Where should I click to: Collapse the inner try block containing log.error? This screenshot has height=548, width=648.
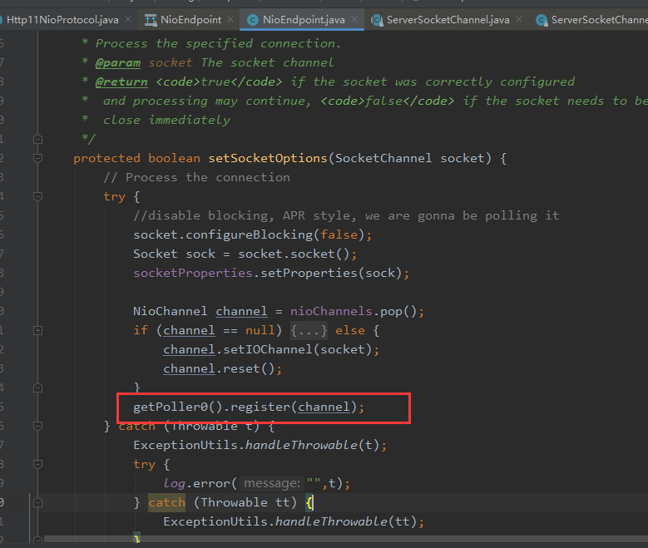37,465
